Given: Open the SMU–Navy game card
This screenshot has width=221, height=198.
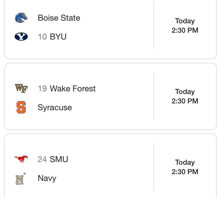Looking at the screenshot, I should tap(111, 166).
